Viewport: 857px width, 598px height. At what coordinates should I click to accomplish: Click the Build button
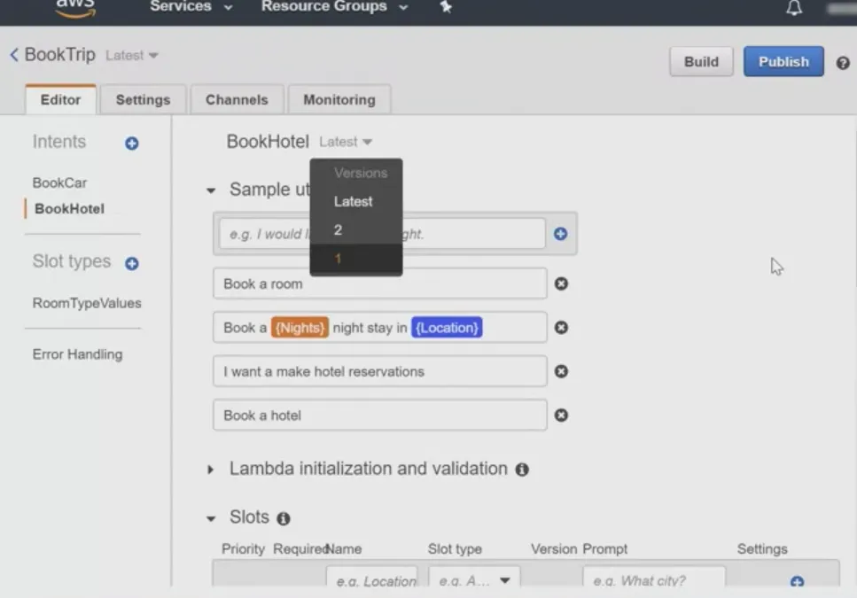click(x=700, y=62)
